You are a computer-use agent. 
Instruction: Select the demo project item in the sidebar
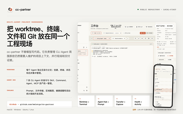point(83,53)
